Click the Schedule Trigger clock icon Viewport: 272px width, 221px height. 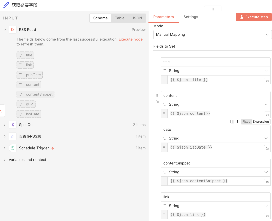[x=13, y=148]
